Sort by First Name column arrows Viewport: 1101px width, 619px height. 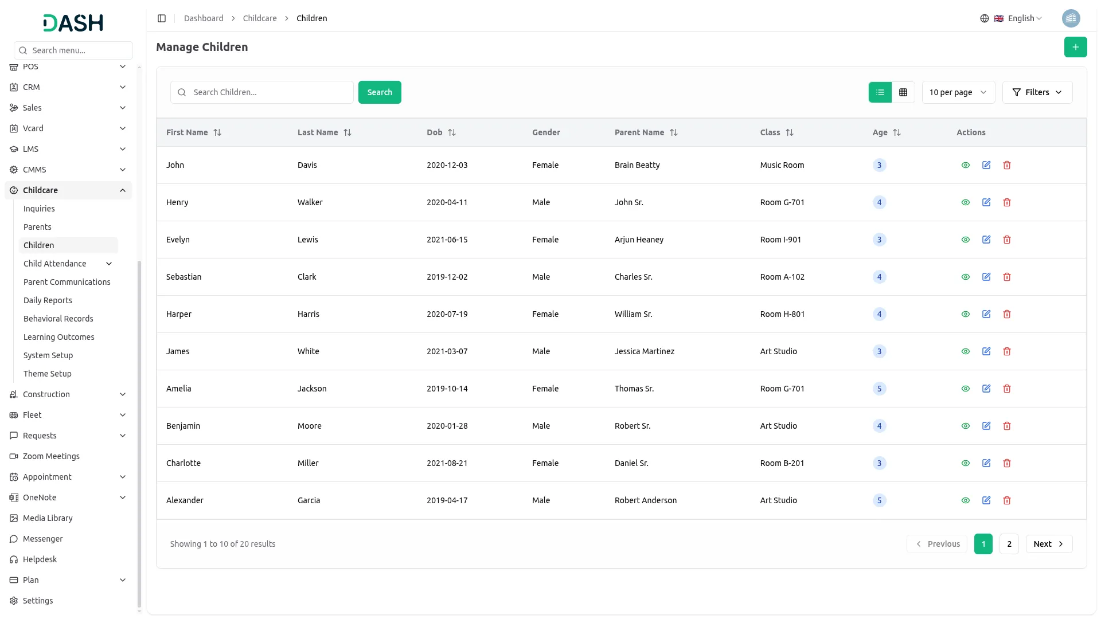click(x=217, y=132)
